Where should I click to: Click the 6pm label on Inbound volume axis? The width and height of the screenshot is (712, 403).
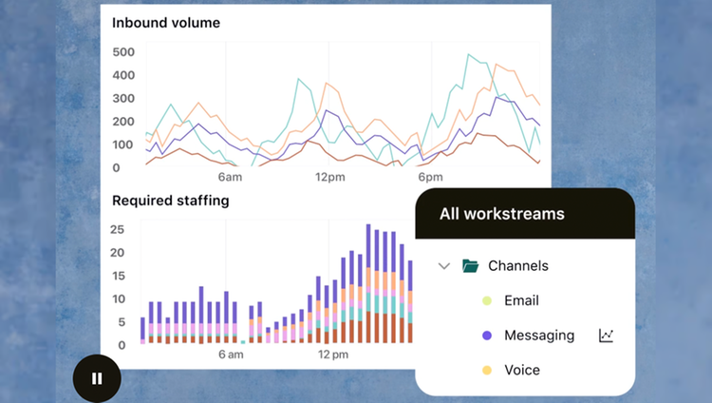(430, 177)
